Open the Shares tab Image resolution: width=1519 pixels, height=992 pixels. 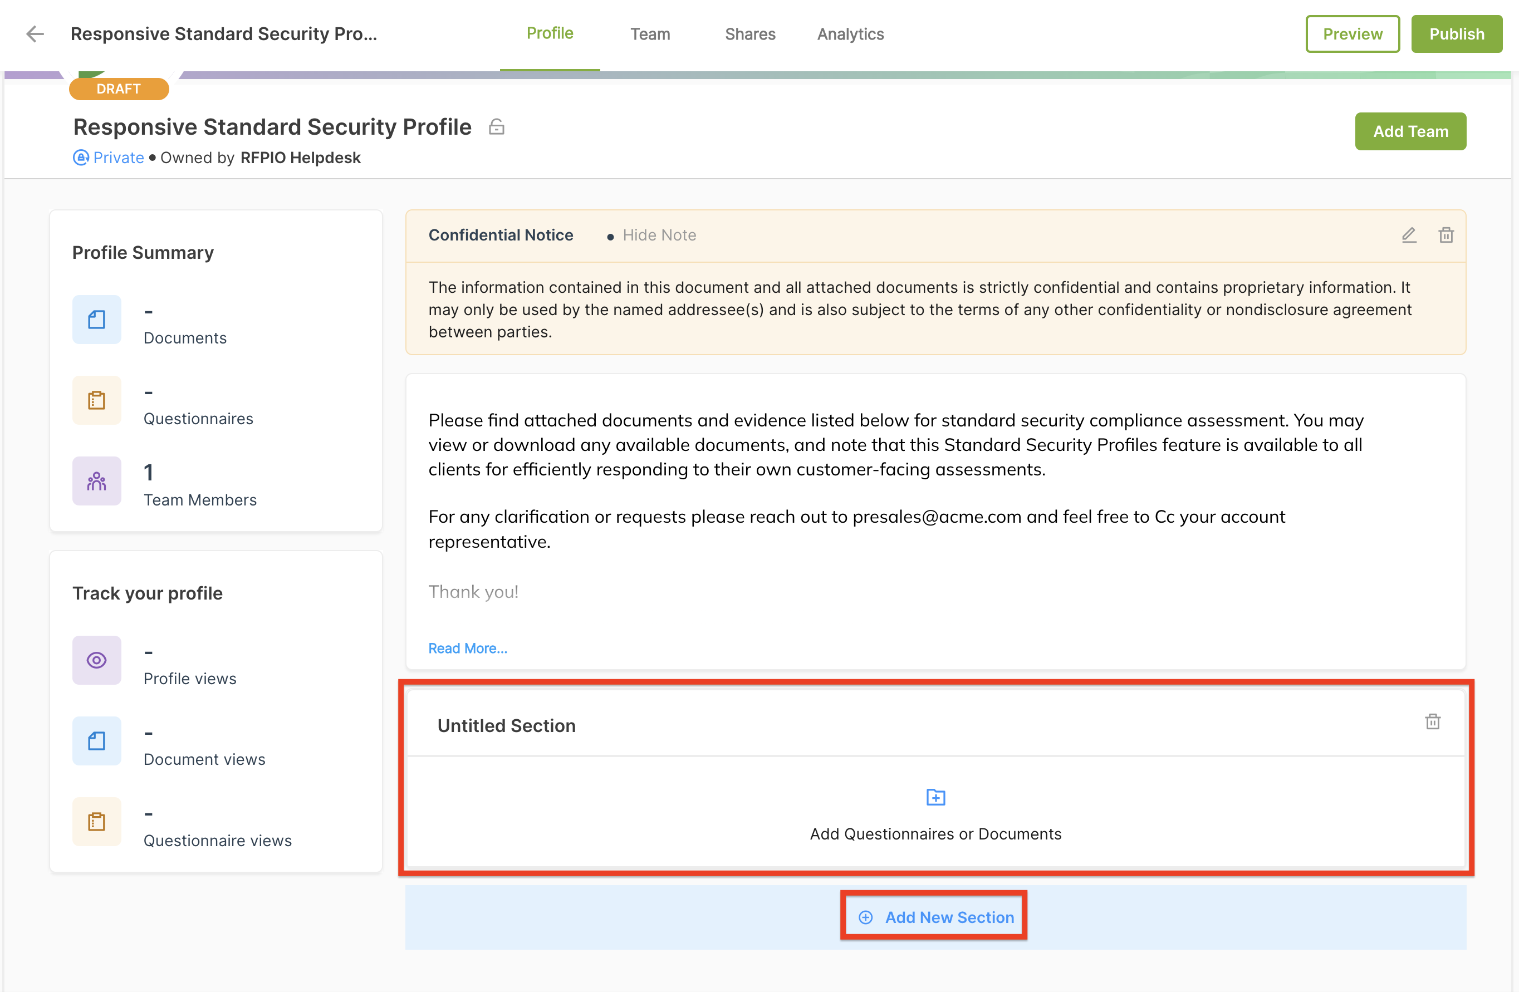click(750, 34)
